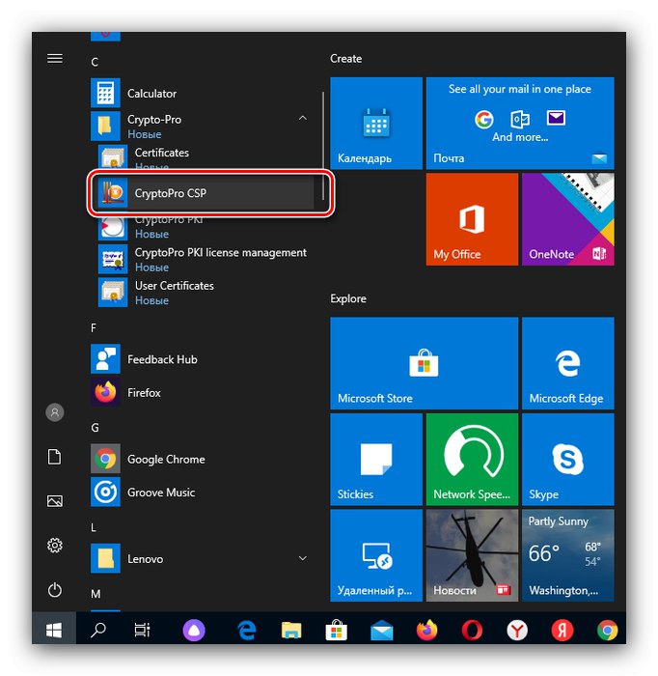Open Mail from the taskbar
Viewport: 658px width, 676px height.
[381, 630]
